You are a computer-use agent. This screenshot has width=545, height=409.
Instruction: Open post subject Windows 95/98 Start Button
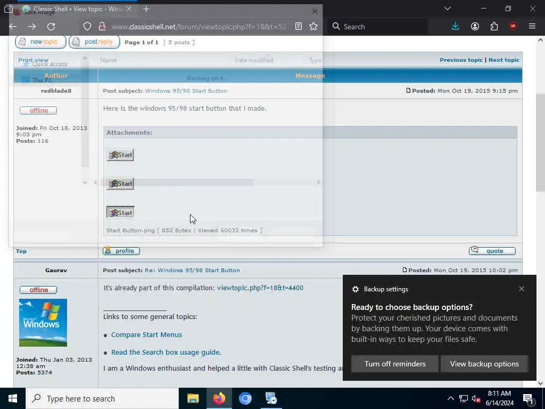point(186,91)
